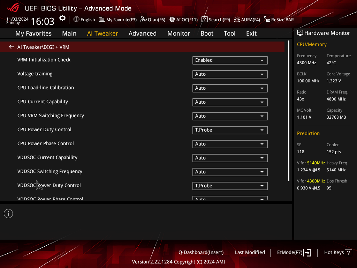The image size is (357, 268).
Task: Launch AI OC(F11) brain icon
Action: (172, 20)
